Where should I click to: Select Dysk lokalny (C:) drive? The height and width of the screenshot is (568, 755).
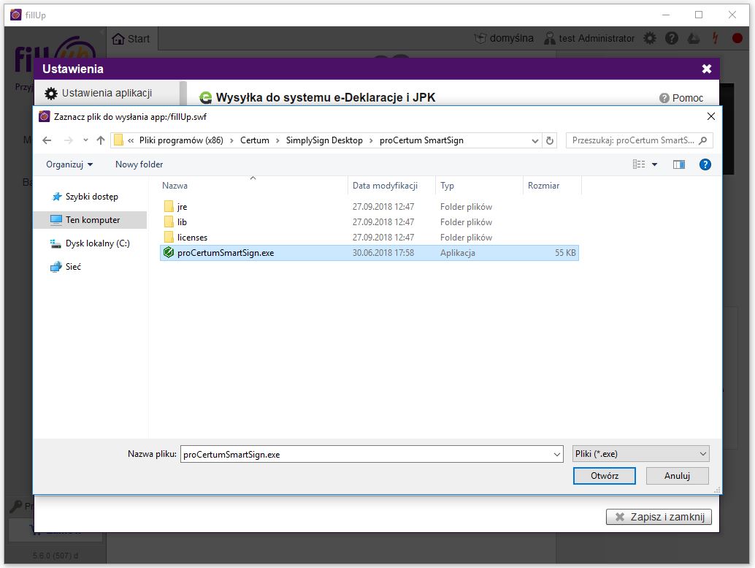point(90,243)
